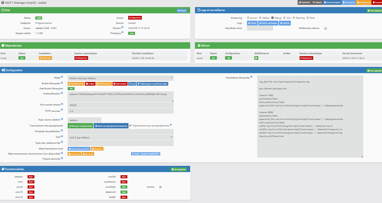Click the help icon next to Version
Screen dimensions: 382x203
tap(123, 28)
